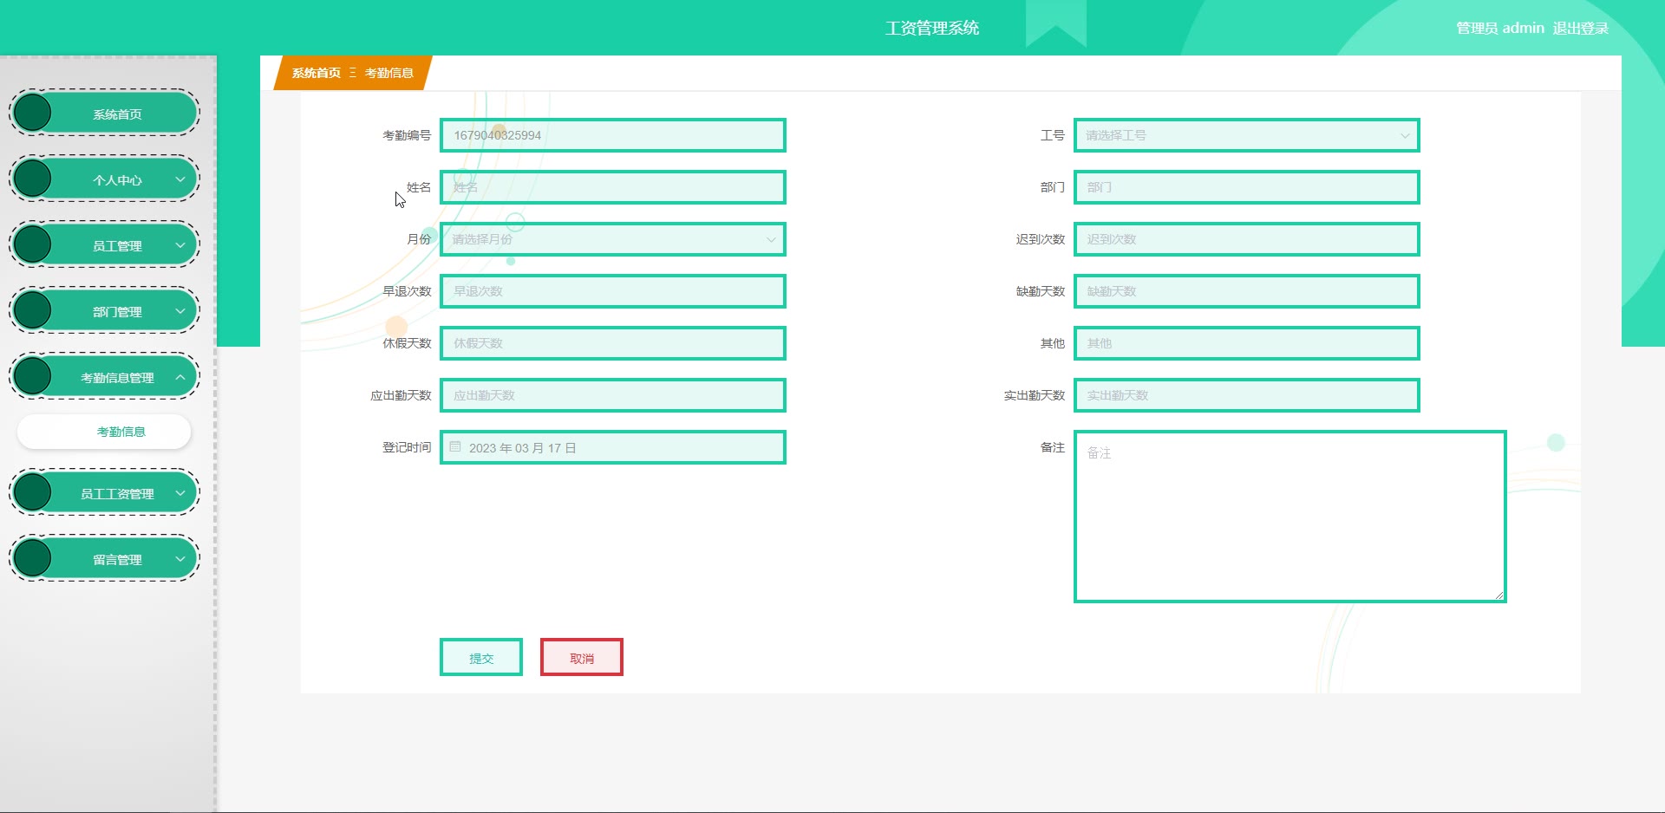The image size is (1665, 813).
Task: Click the 工资管理系统 header title
Action: tap(932, 28)
